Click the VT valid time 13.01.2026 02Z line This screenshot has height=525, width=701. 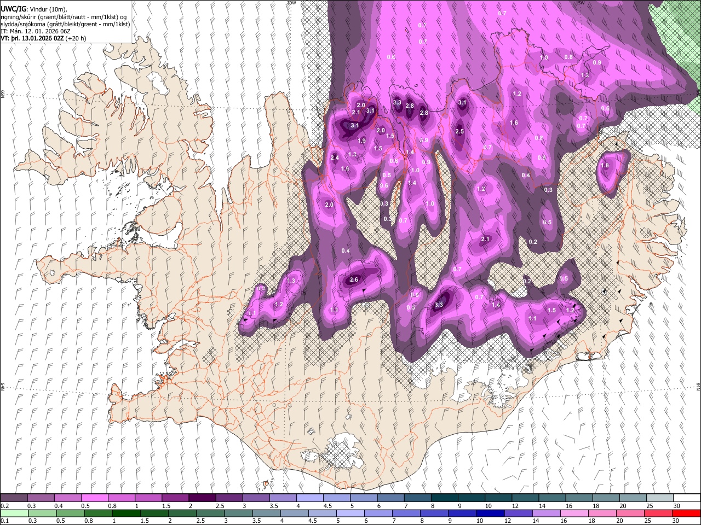tap(44, 39)
